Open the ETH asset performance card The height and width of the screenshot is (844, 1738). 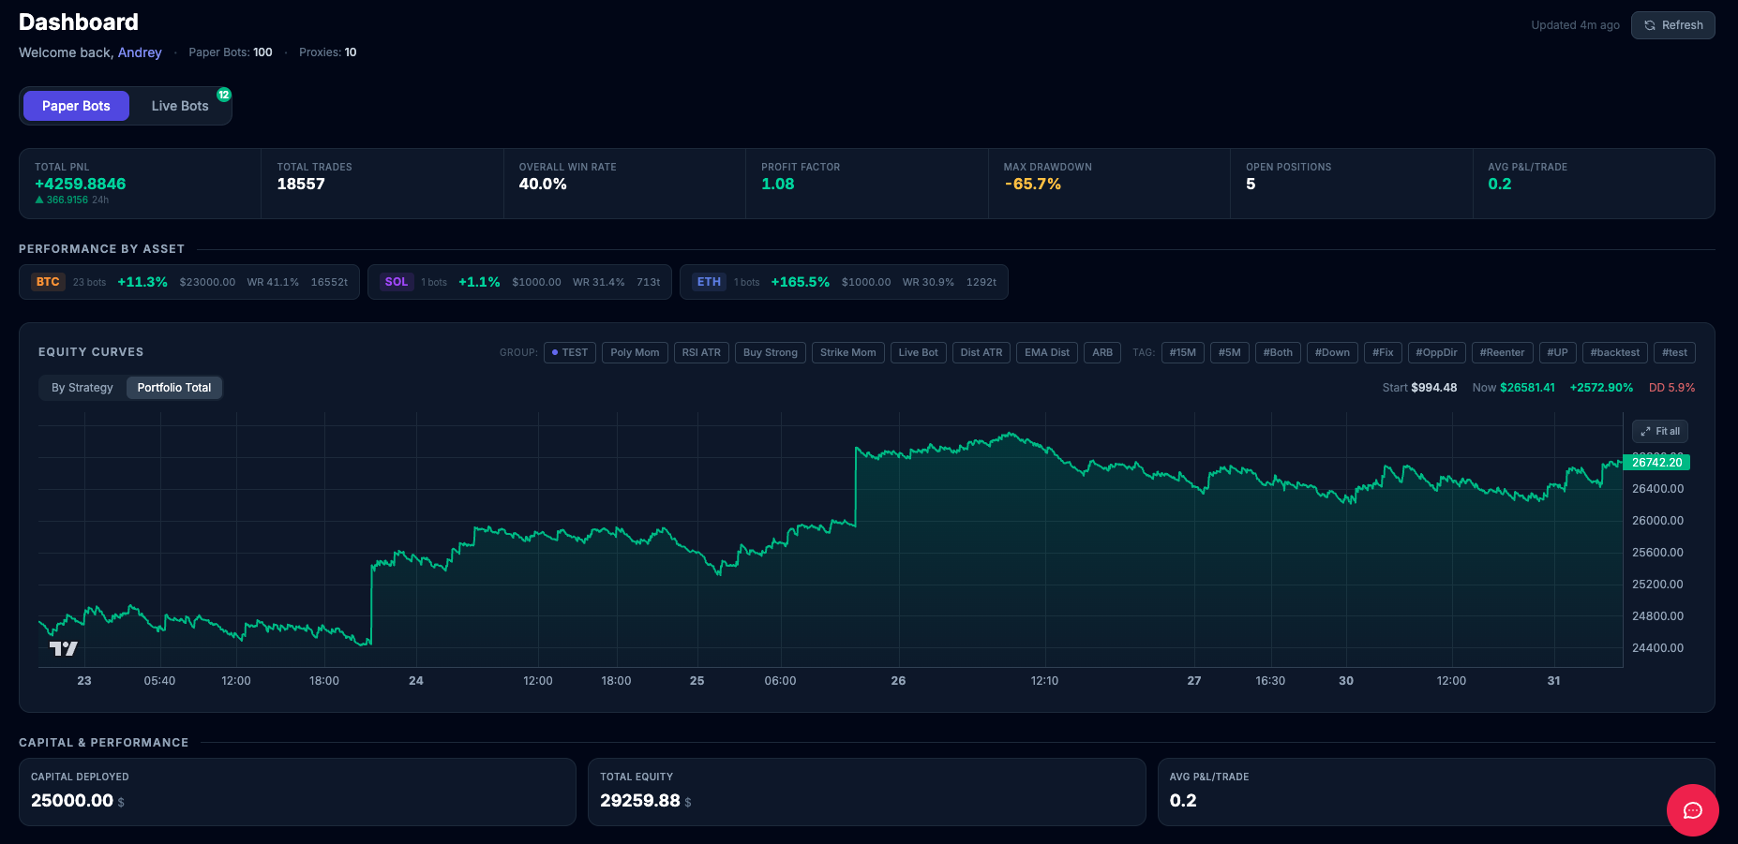844,282
